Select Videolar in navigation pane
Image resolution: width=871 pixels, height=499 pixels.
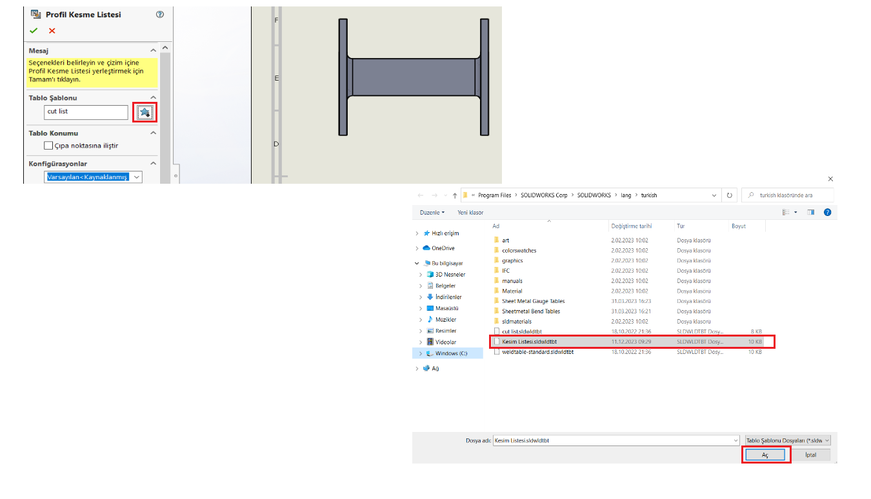(445, 342)
